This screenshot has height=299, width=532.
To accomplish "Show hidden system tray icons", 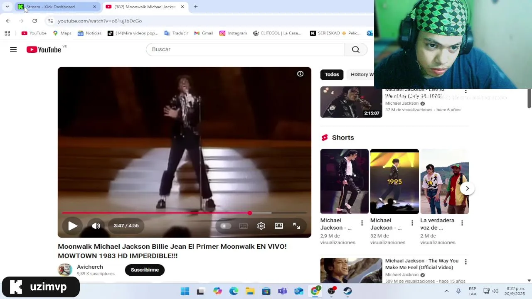I will point(446,291).
